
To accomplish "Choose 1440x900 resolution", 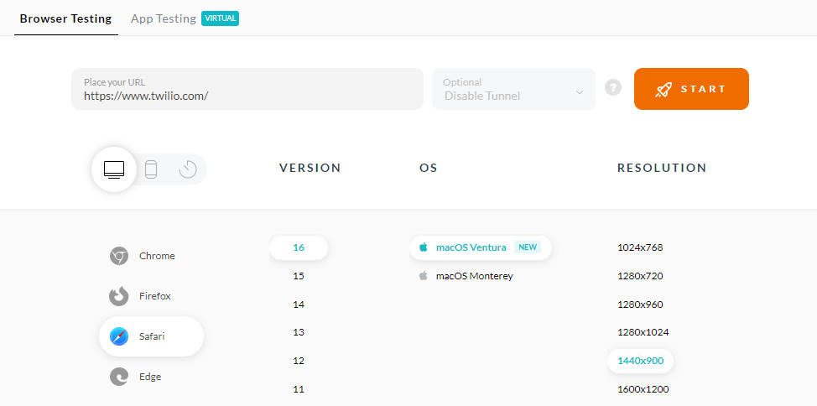I will (x=640, y=361).
